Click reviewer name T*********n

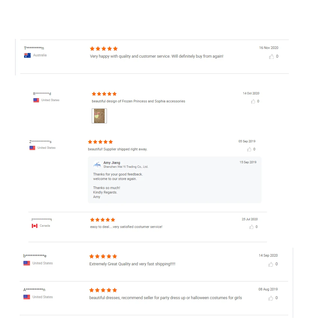tap(34, 48)
